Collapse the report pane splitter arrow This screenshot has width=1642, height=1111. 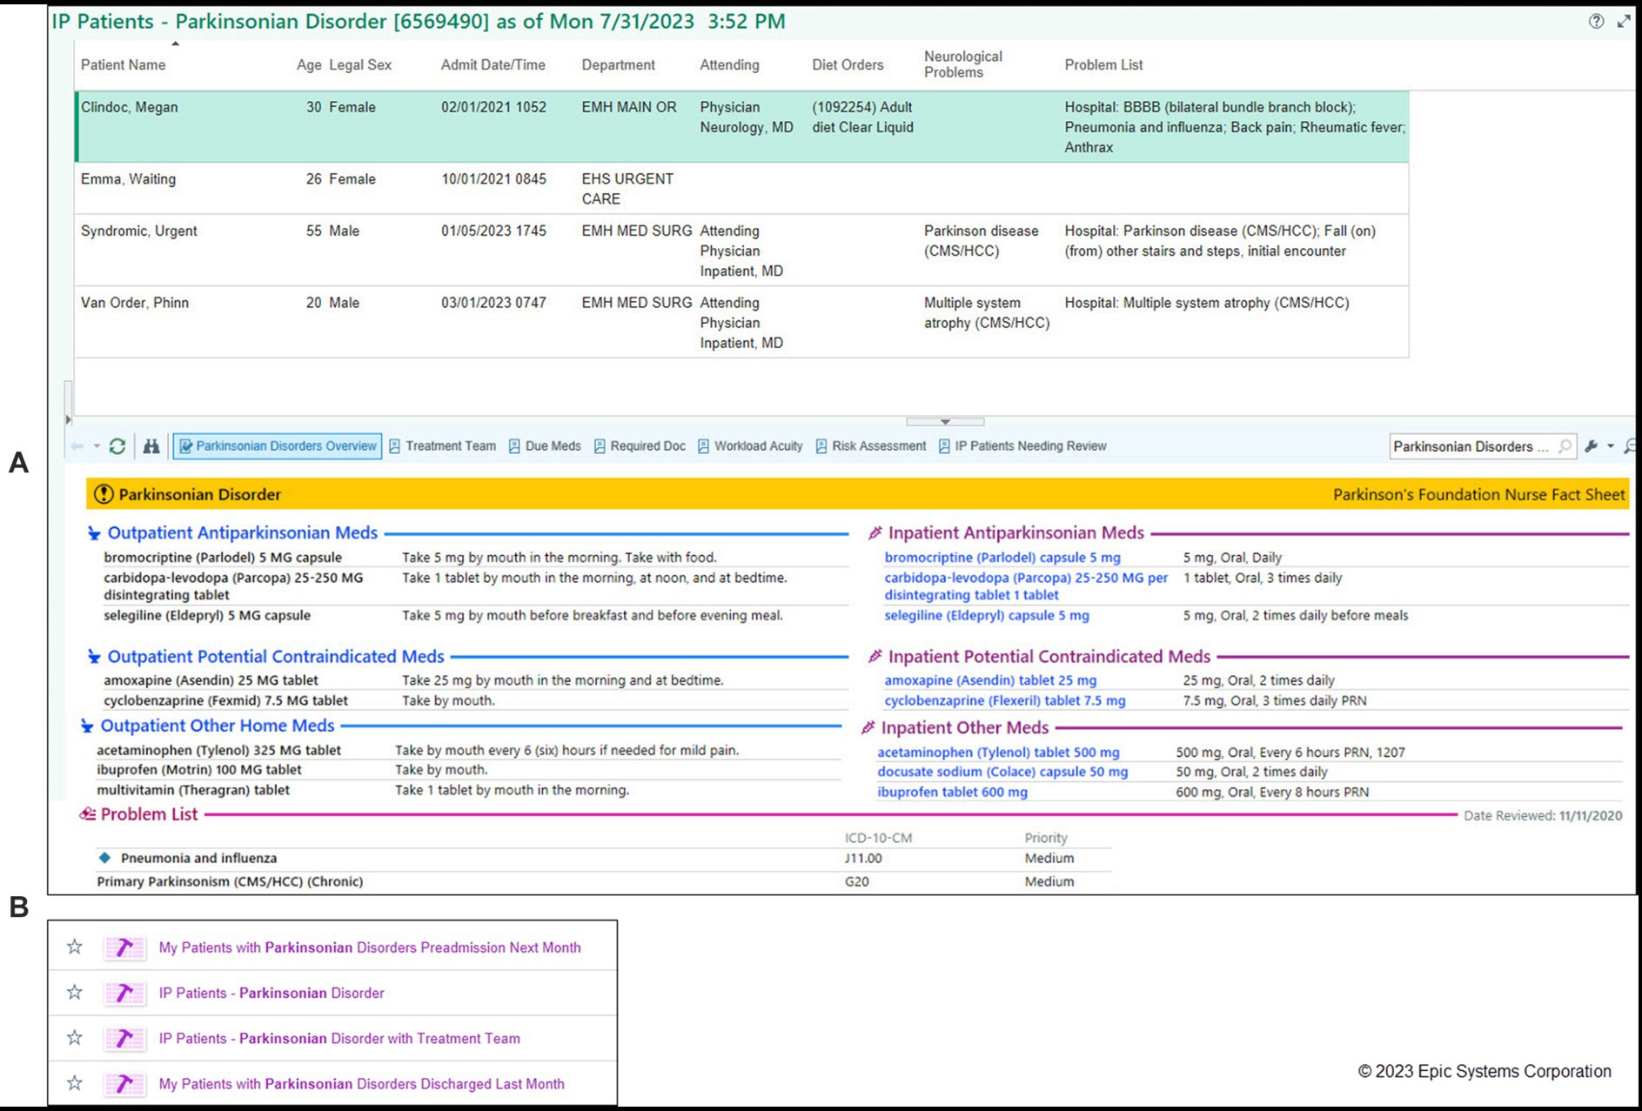point(945,422)
